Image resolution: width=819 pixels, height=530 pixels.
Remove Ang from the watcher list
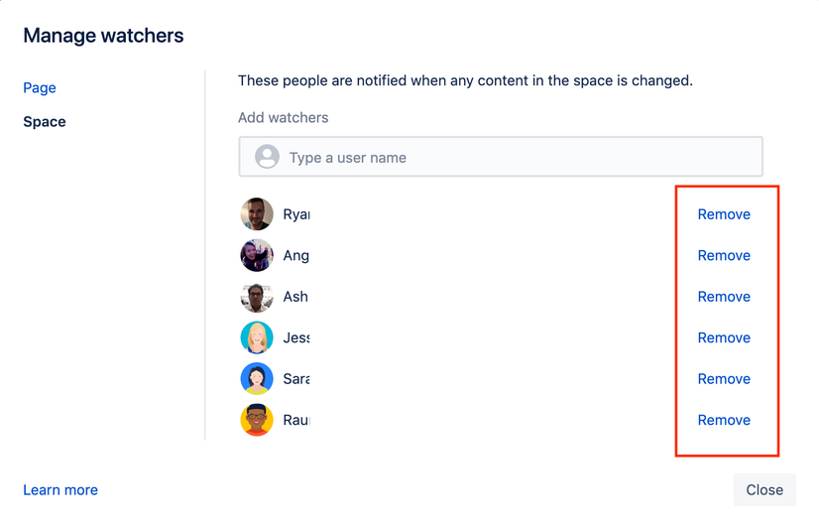click(724, 256)
